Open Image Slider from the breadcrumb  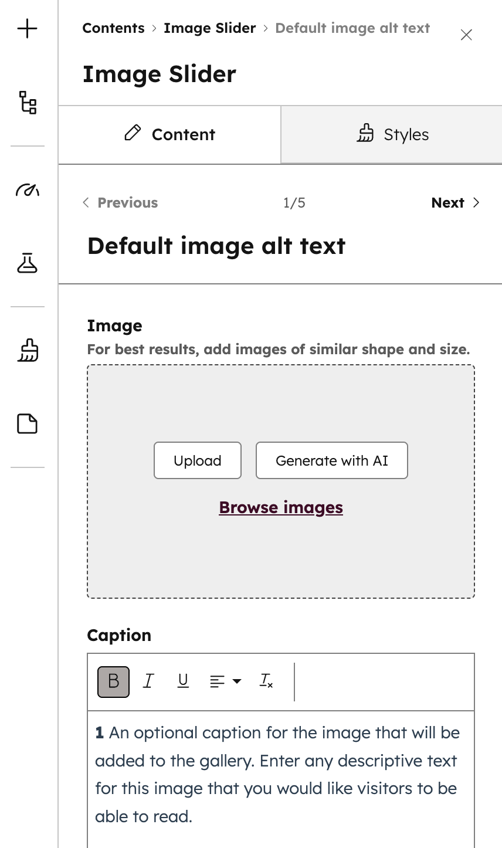pyautogui.click(x=209, y=28)
